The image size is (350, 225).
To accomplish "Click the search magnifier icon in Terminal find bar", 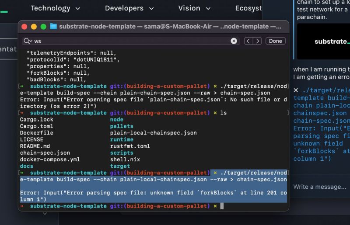I will [x=28, y=41].
